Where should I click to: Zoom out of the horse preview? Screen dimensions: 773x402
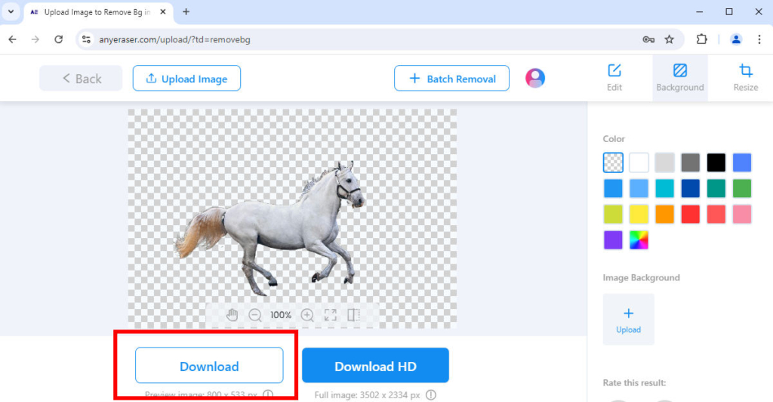pos(255,315)
